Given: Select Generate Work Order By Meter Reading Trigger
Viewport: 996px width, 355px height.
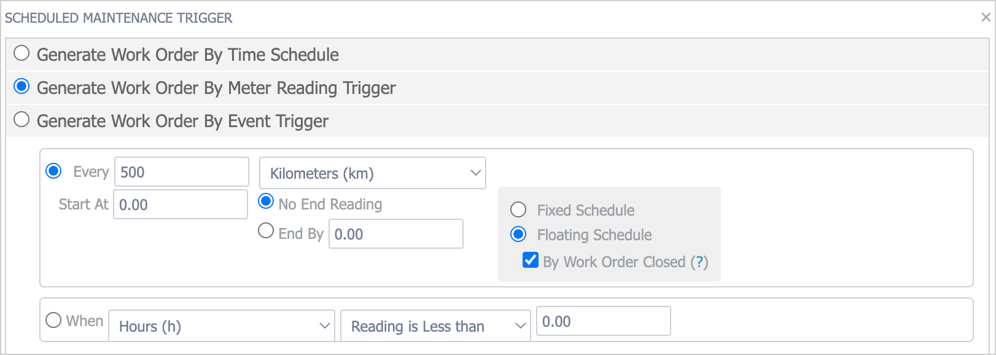Looking at the screenshot, I should (21, 87).
